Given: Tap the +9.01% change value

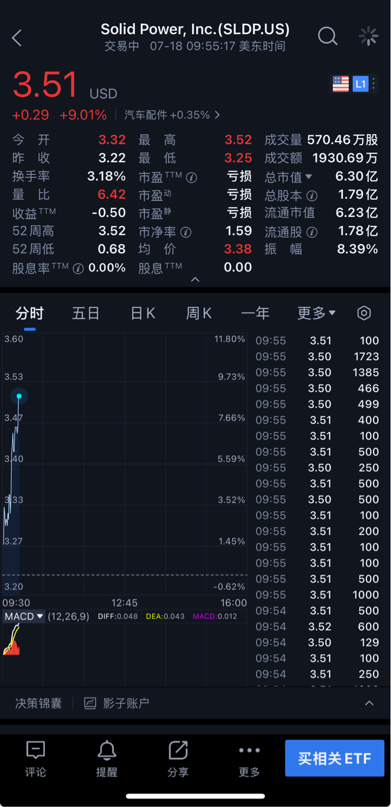Looking at the screenshot, I should (x=83, y=115).
